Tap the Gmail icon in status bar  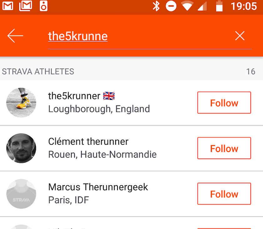[8, 6]
